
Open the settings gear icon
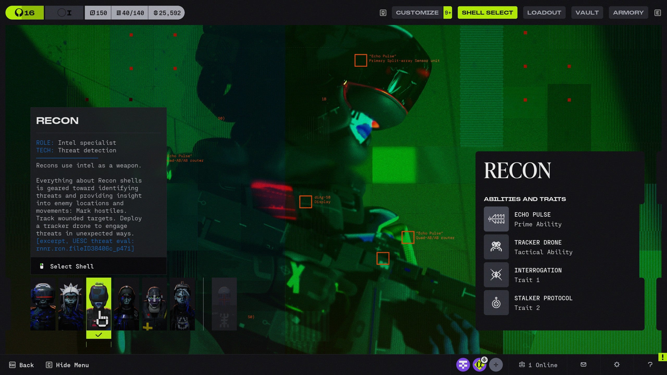[x=617, y=365]
